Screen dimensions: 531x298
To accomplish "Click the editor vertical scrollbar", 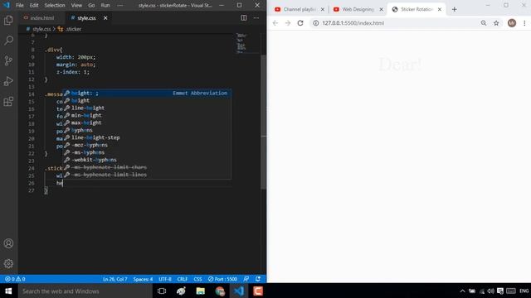I will click(264, 122).
